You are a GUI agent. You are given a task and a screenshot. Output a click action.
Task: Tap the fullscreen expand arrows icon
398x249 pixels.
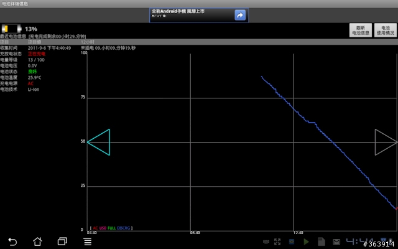[x=277, y=242]
